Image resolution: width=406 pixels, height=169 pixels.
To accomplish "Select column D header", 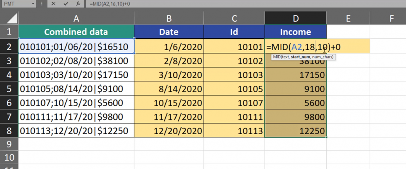I will tap(296, 18).
